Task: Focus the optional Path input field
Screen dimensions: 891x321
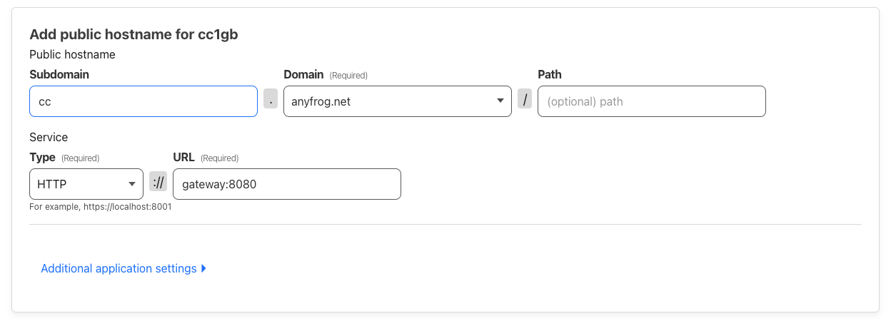Action: tap(651, 101)
